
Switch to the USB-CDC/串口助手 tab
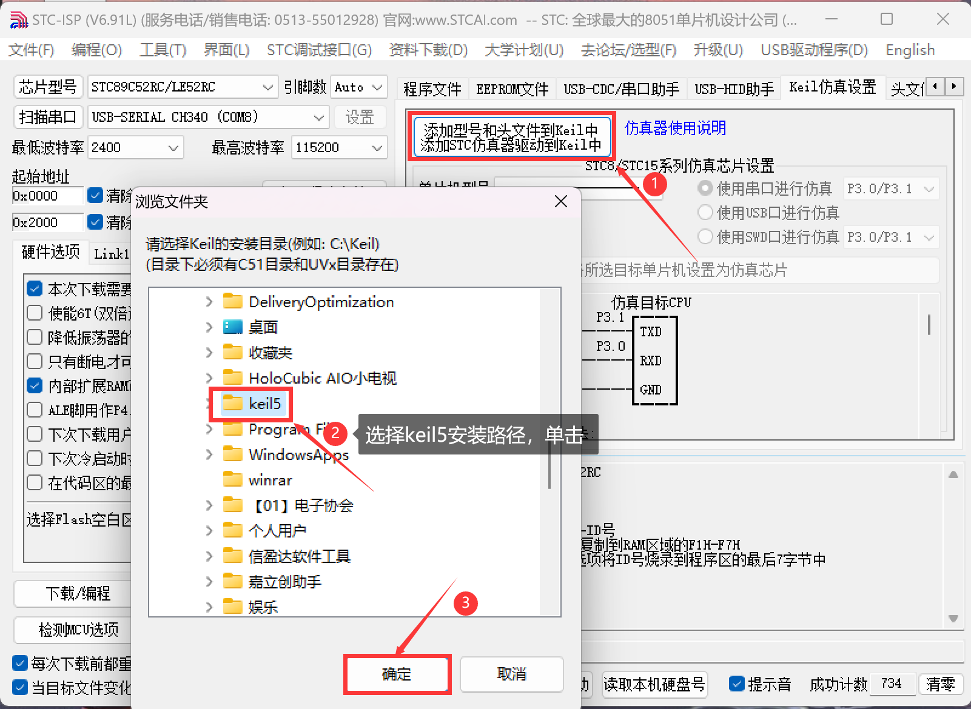pos(622,89)
